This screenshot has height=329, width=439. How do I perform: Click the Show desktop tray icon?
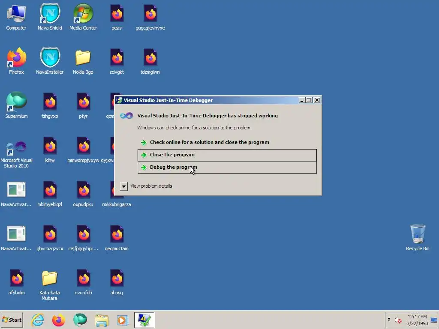coord(434,320)
